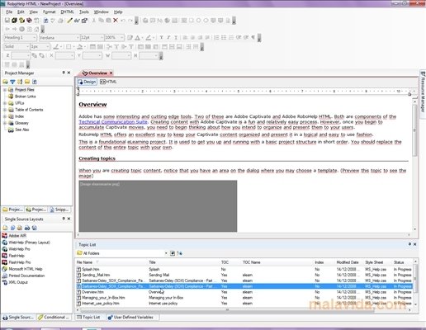Sort by the Status column header
426x330 pixels.
pos(399,262)
